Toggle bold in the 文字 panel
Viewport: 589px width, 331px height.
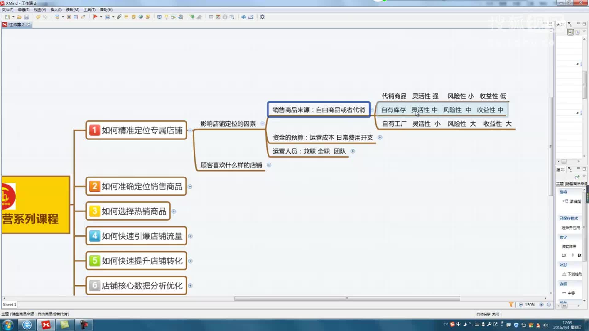(580, 255)
